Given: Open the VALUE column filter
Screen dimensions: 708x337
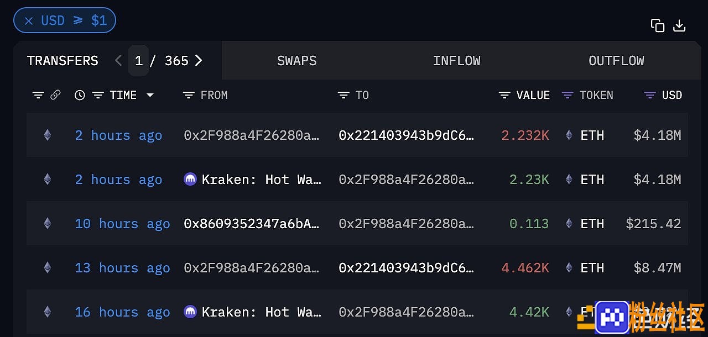Looking at the screenshot, I should pyautogui.click(x=504, y=95).
